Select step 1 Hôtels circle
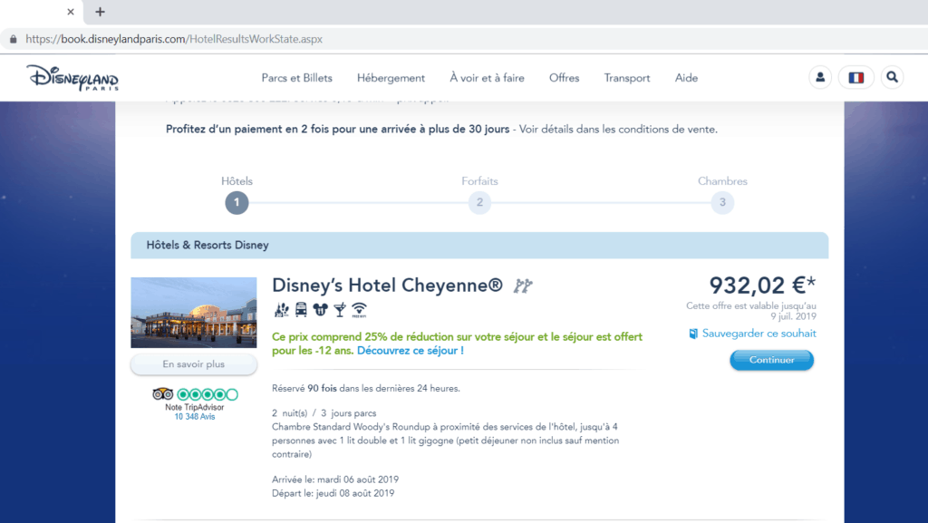The height and width of the screenshot is (523, 928). point(237,202)
